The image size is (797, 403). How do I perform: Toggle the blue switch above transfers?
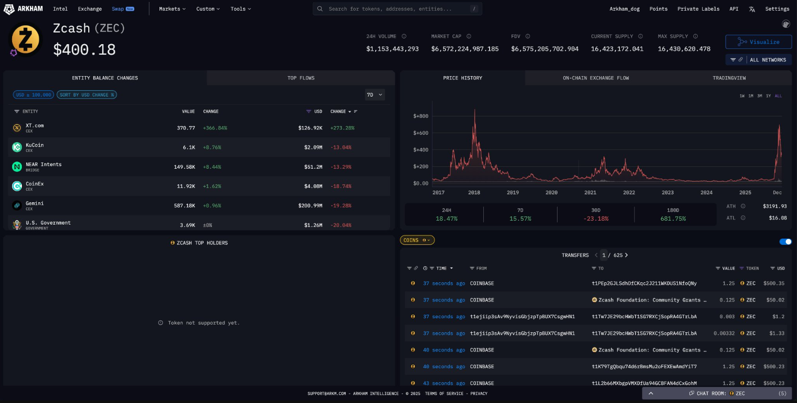(x=785, y=242)
